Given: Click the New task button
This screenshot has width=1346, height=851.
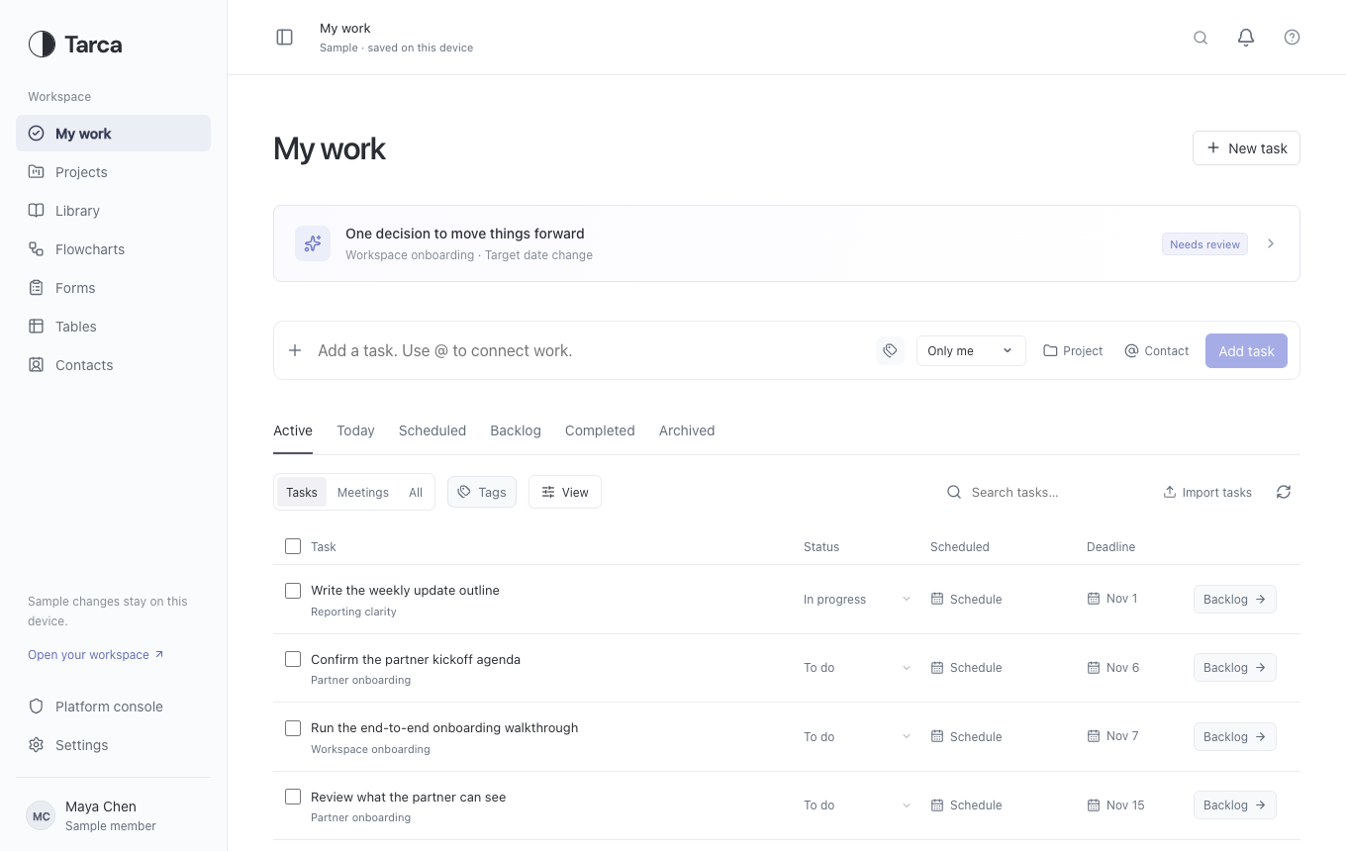Looking at the screenshot, I should click(1246, 148).
